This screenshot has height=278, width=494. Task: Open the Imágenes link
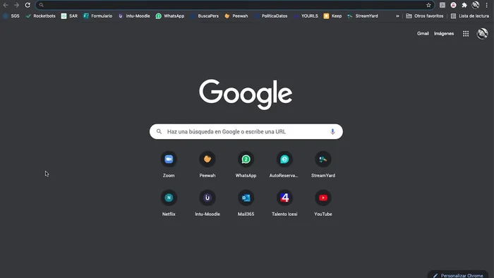pyautogui.click(x=444, y=34)
